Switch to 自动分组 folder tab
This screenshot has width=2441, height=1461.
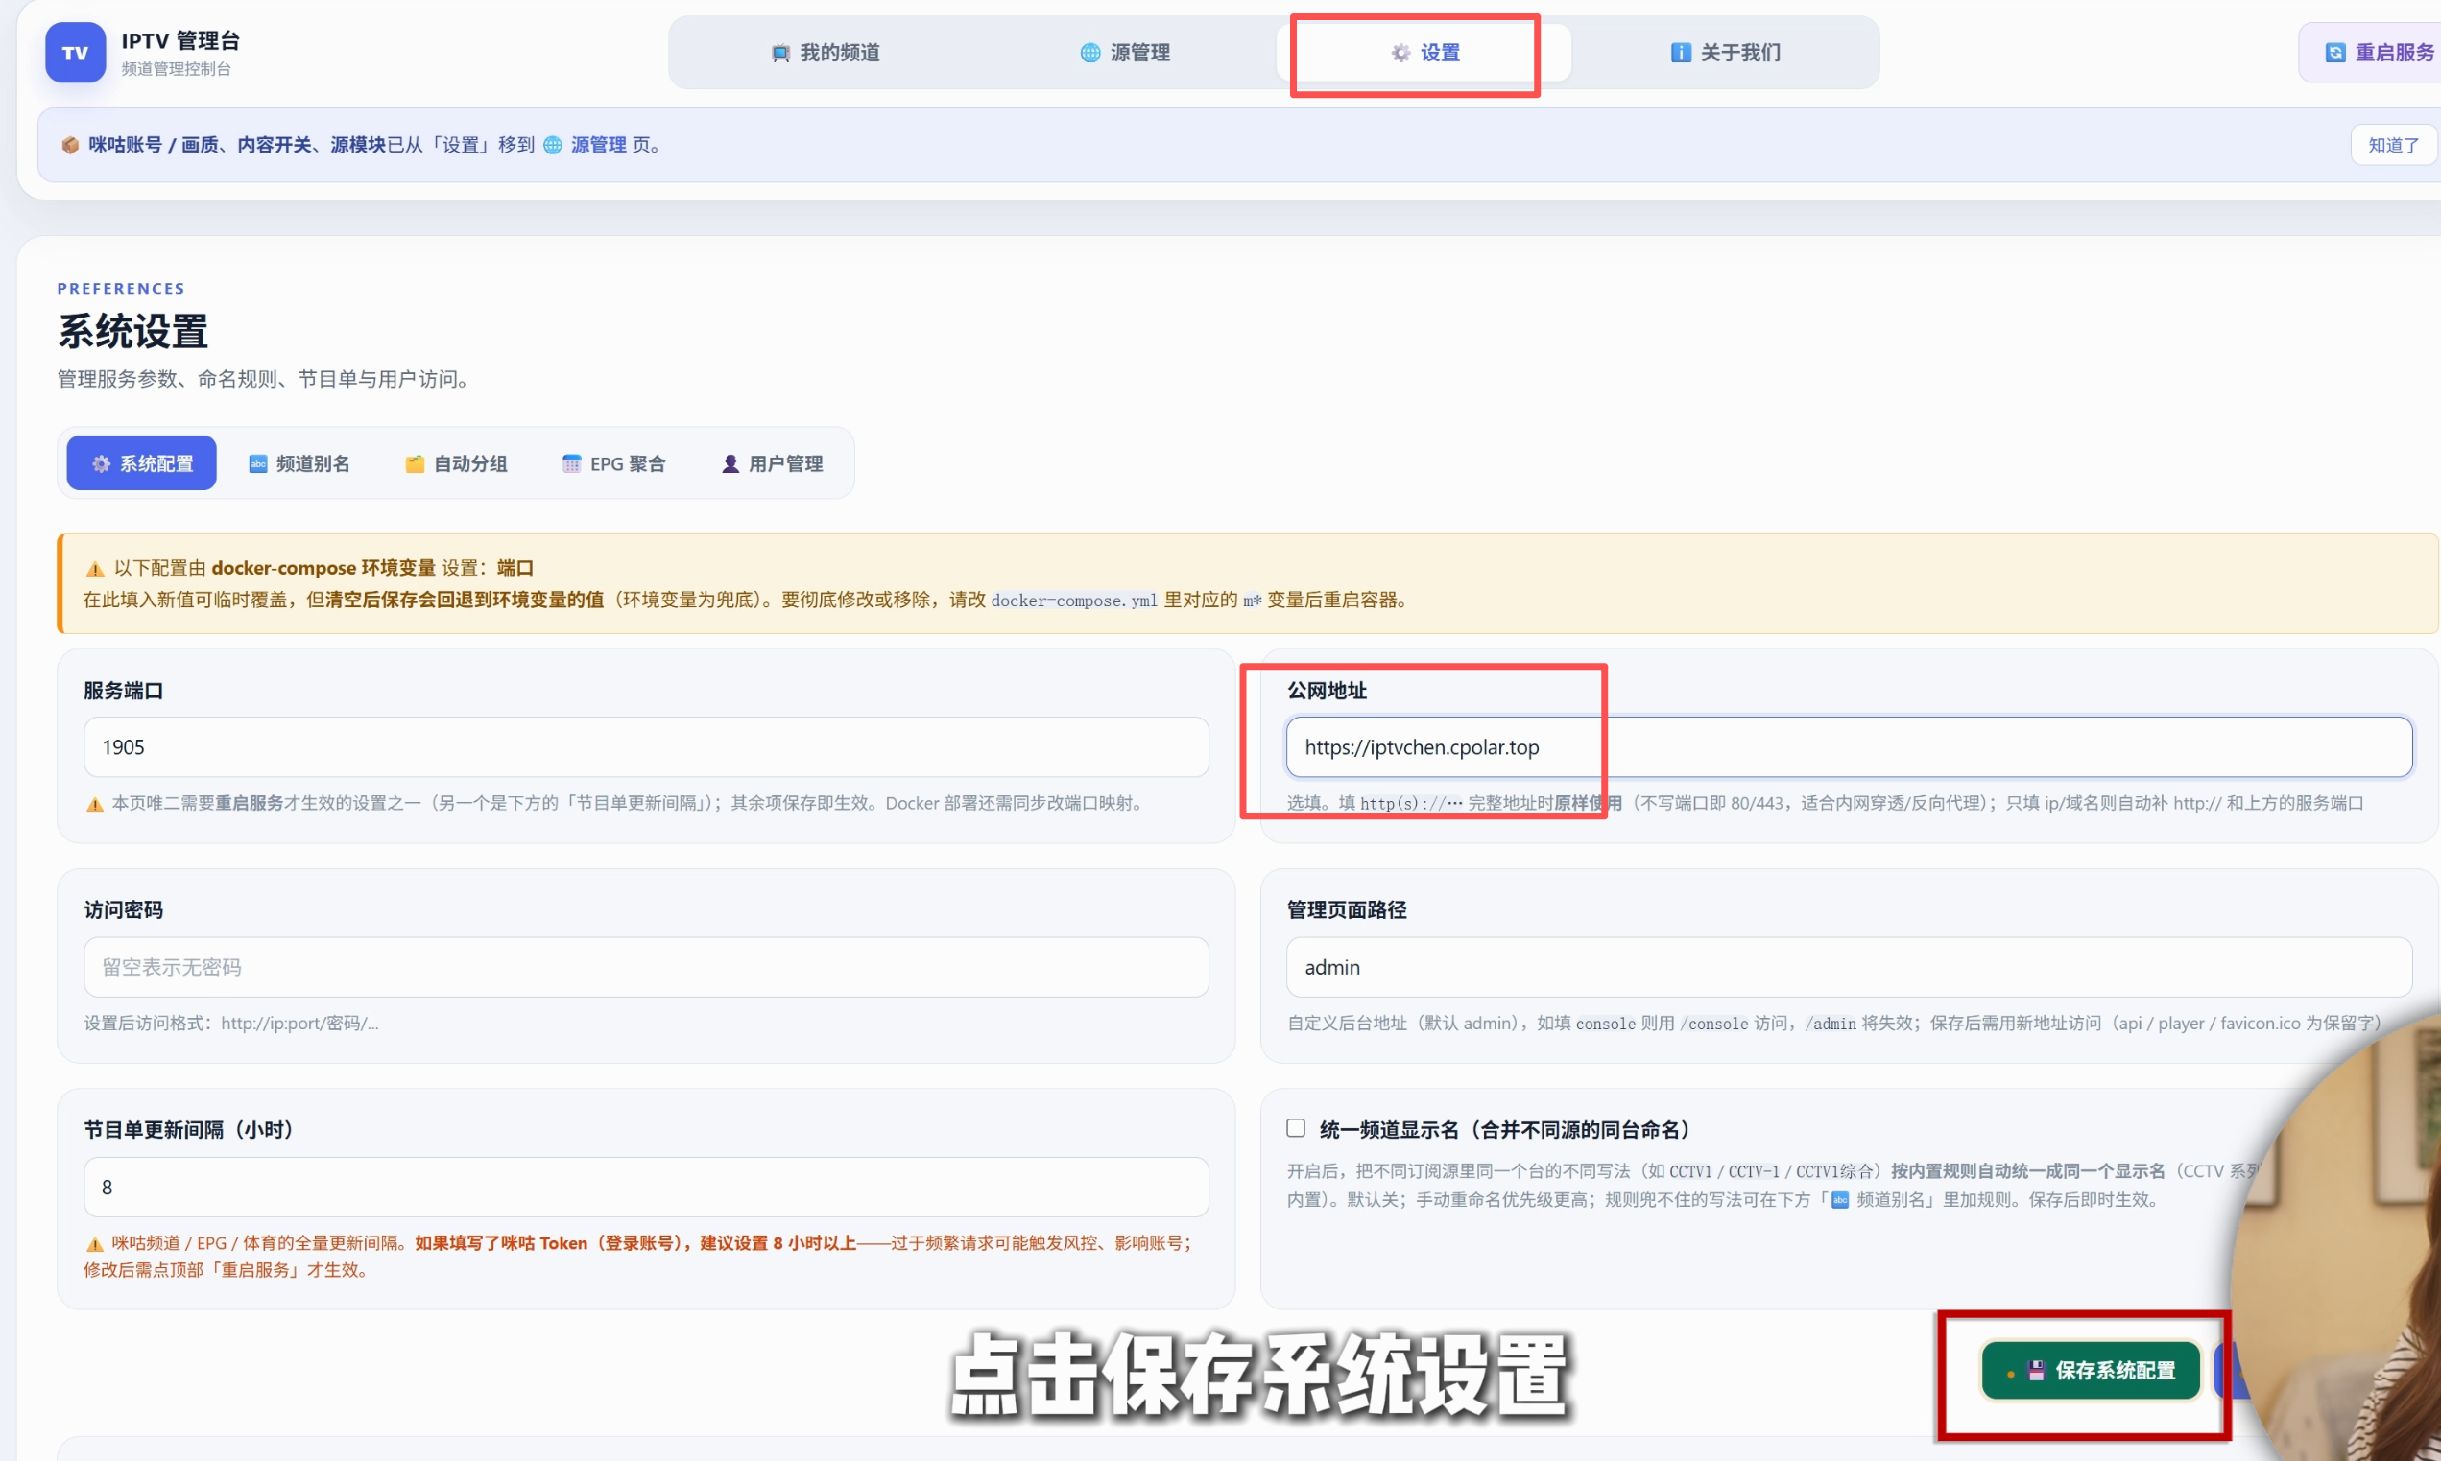point(456,462)
